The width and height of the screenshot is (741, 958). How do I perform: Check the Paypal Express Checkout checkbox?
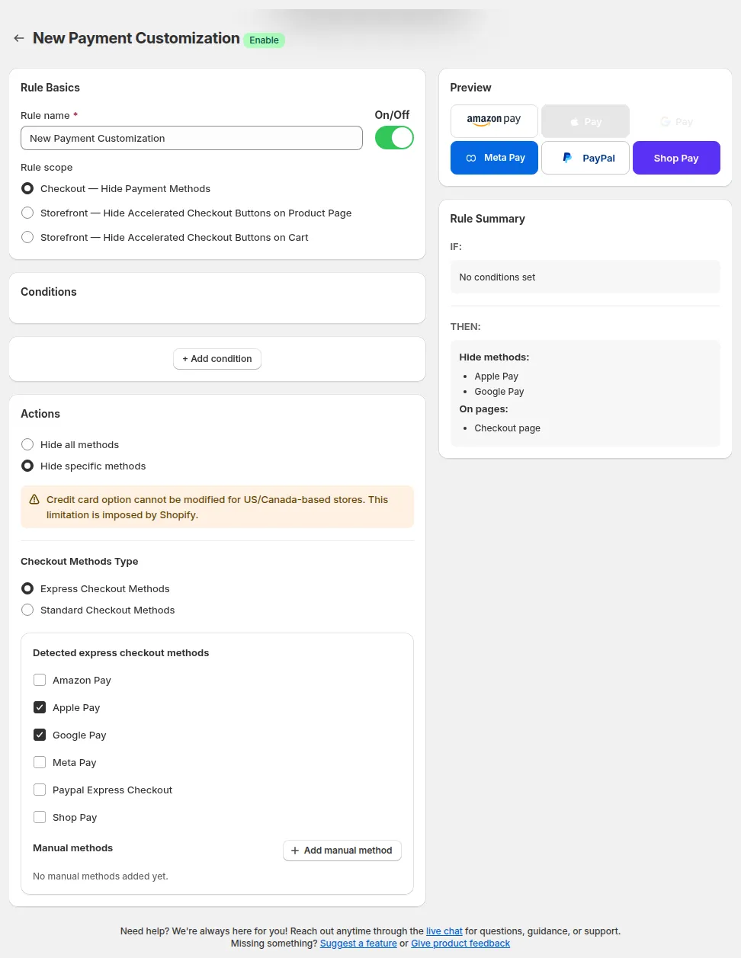tap(40, 790)
